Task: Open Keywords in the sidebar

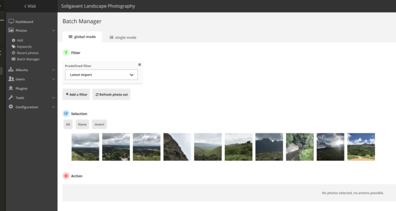Action: coord(24,47)
